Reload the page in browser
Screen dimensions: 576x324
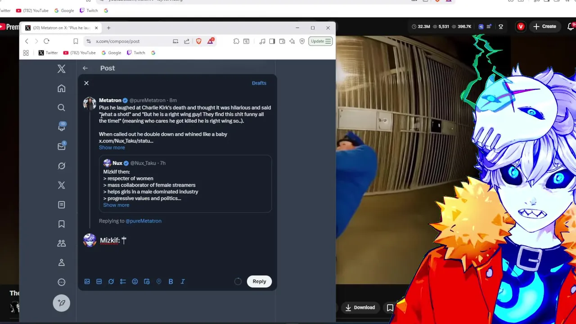point(46,41)
